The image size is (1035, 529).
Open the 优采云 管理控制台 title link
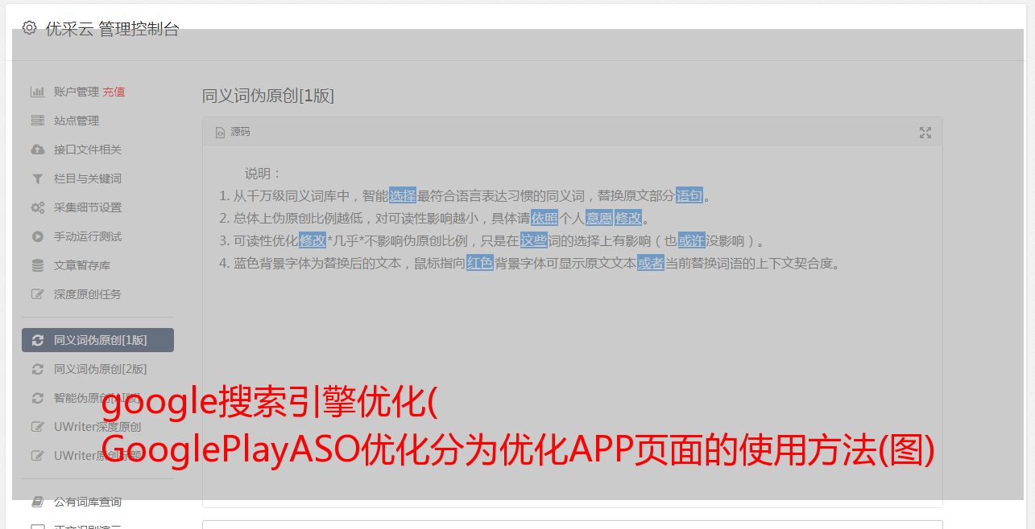(x=112, y=29)
